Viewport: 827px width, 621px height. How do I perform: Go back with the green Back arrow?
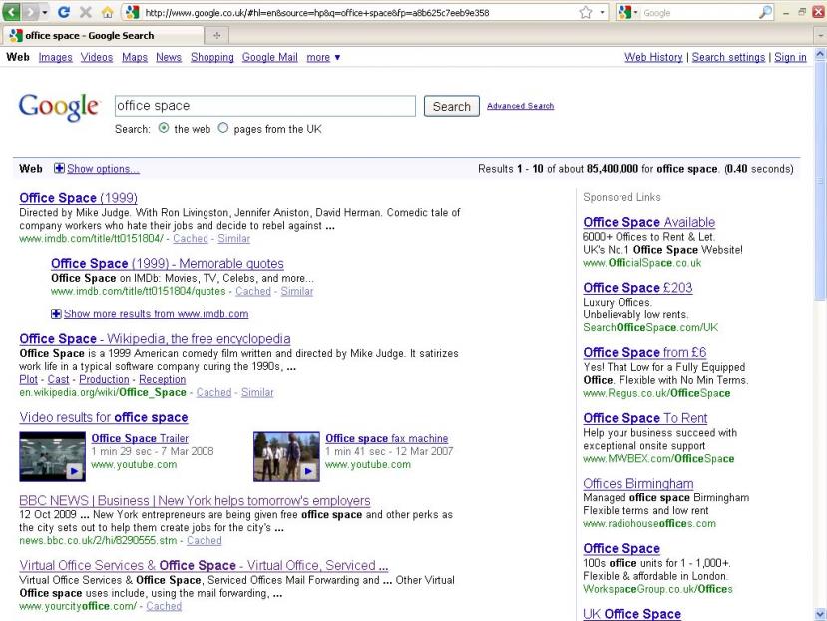[x=11, y=12]
